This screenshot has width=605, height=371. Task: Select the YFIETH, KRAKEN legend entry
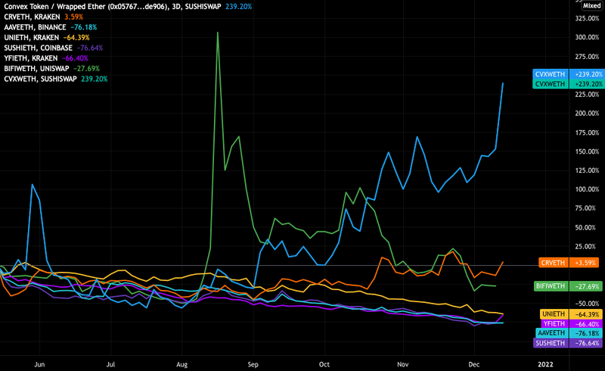[x=31, y=58]
